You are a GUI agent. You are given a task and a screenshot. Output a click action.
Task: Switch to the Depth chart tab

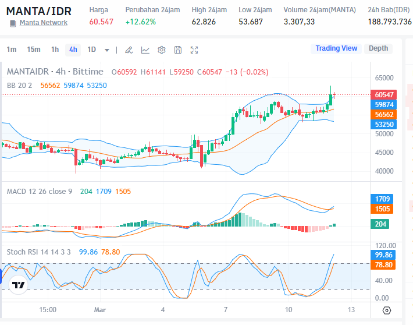point(378,48)
